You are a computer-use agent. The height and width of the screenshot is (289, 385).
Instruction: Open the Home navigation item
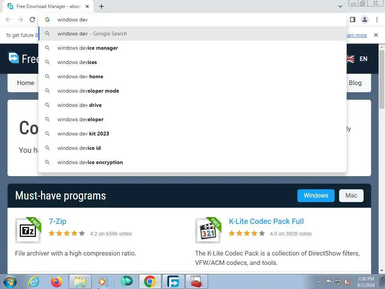[26, 83]
